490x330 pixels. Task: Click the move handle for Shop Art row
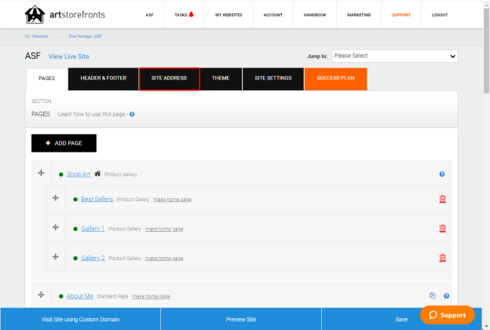41,173
